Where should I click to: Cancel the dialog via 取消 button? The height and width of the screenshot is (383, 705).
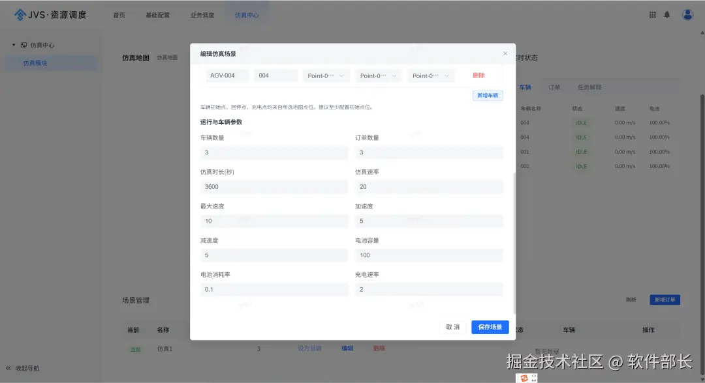click(452, 327)
